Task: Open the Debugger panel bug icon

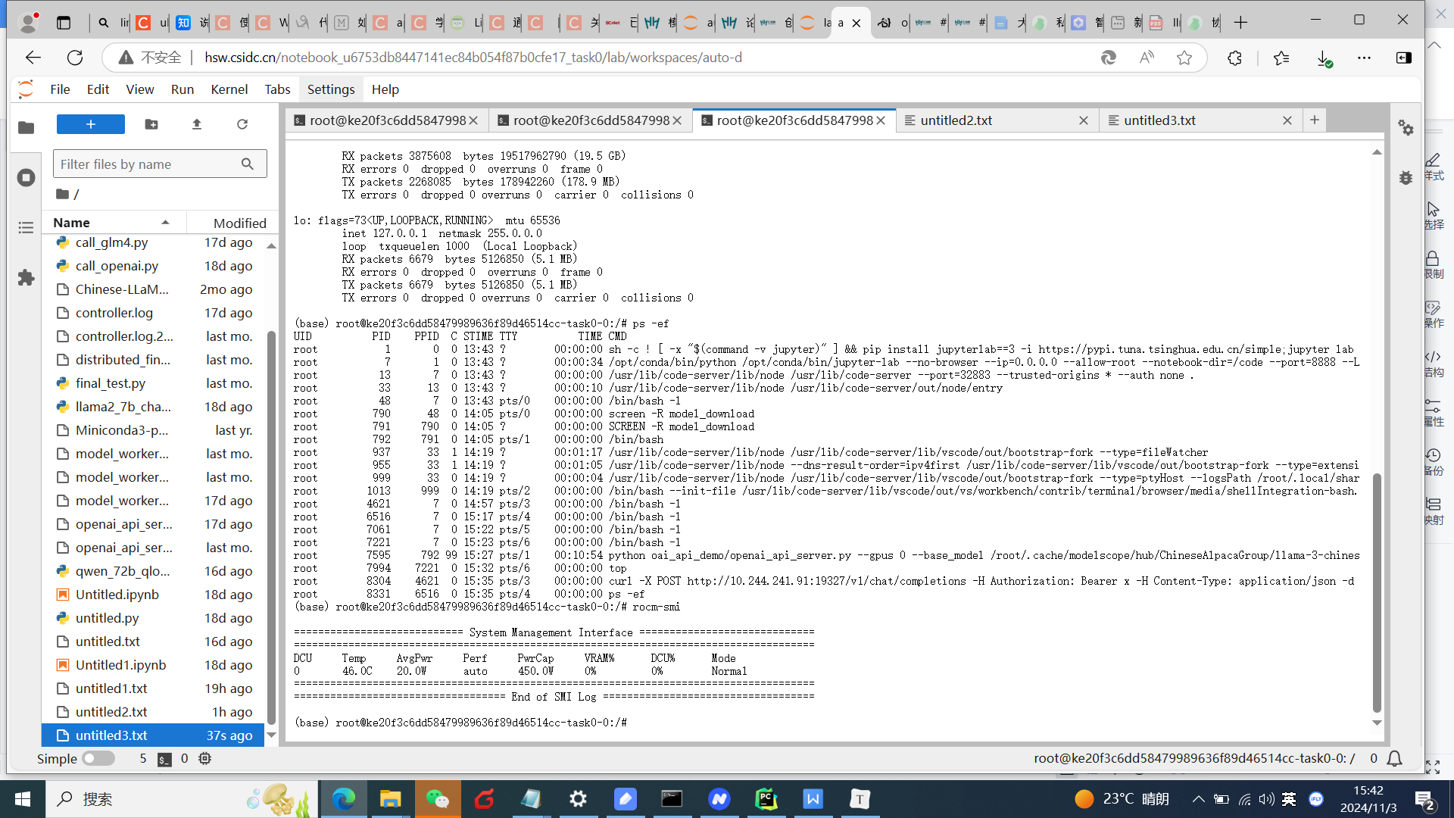Action: pyautogui.click(x=1406, y=177)
